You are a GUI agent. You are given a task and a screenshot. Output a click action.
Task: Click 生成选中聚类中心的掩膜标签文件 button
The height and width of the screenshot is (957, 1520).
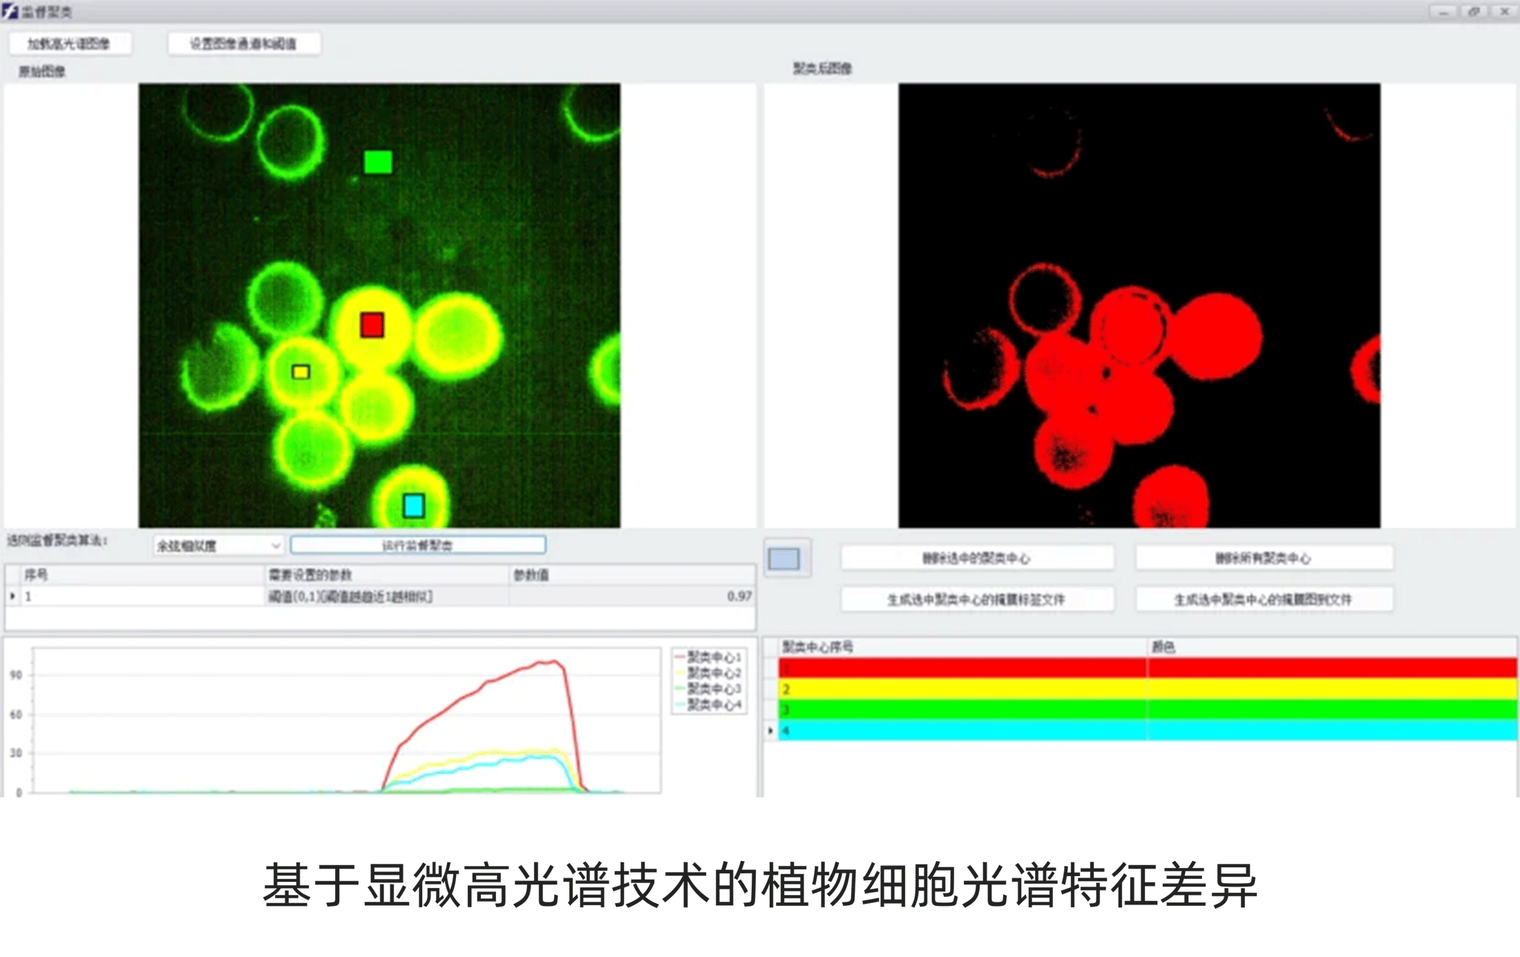976,599
